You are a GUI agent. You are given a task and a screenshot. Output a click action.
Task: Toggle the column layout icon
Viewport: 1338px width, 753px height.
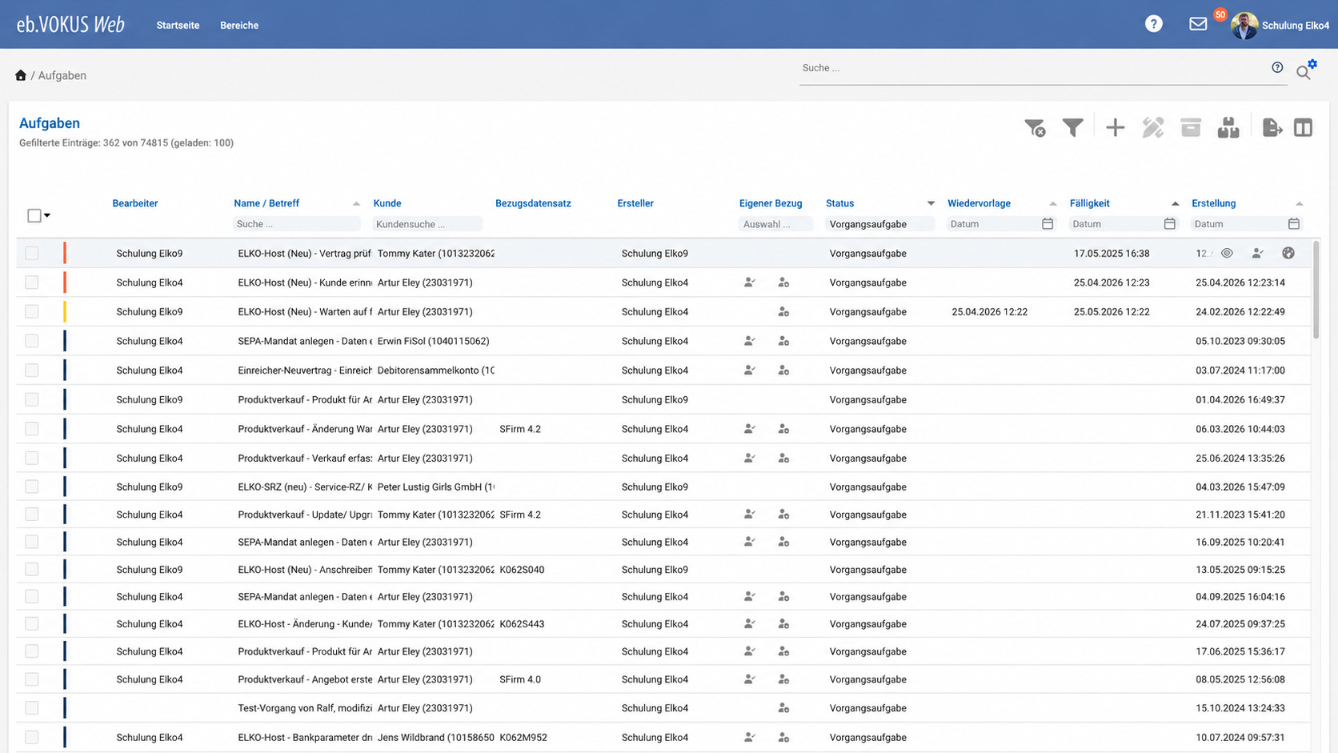tap(1303, 127)
